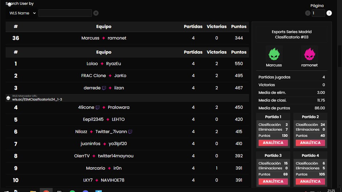Select player name twitter14maynou

[116, 156]
